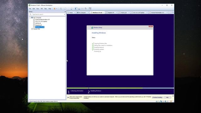Click the revert-to-snapshot toolbar icon
The image size is (201, 113).
[x=68, y=9]
